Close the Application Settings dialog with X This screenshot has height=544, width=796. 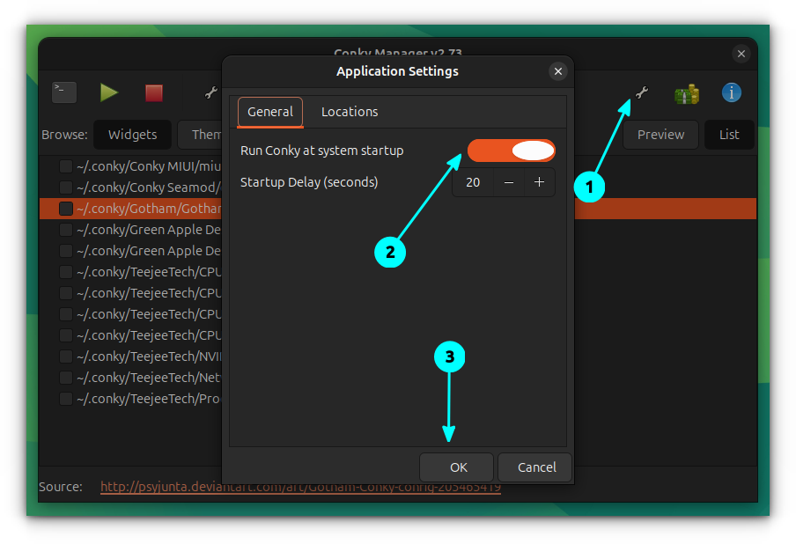coord(557,71)
